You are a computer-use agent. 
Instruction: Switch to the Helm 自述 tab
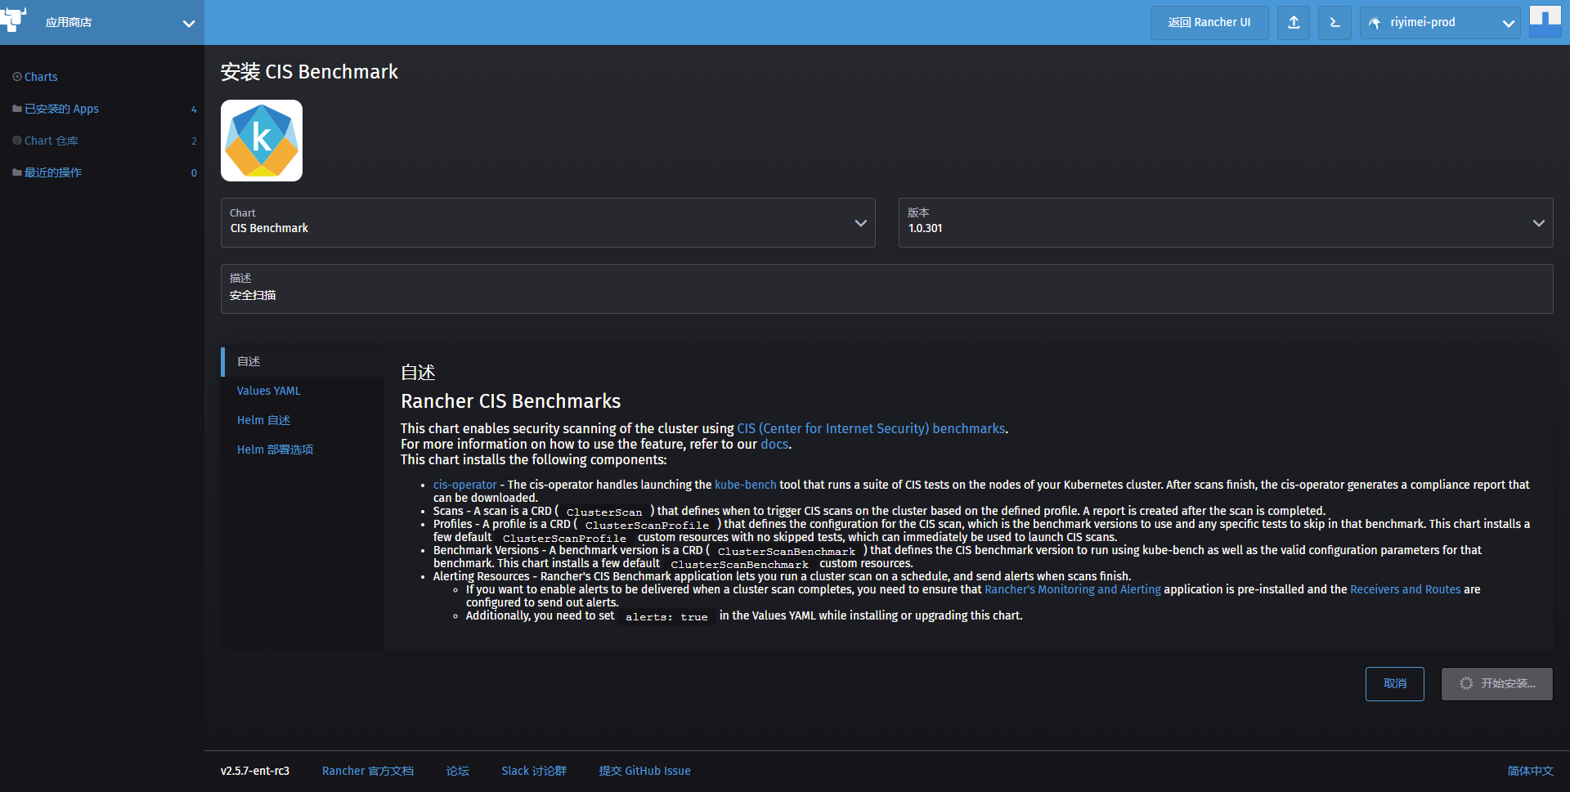263,420
